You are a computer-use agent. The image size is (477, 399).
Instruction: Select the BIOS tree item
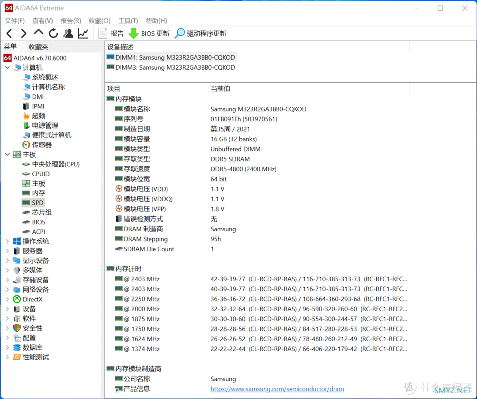coord(34,222)
